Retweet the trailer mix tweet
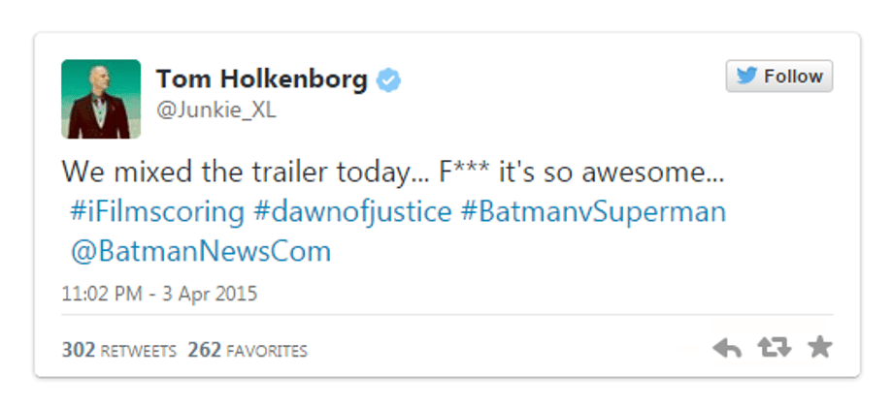Viewport: 893px width, 408px height. click(x=774, y=348)
